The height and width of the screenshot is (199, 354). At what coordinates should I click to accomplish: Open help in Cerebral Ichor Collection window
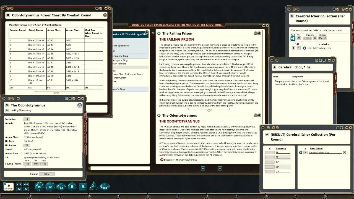point(343,9)
